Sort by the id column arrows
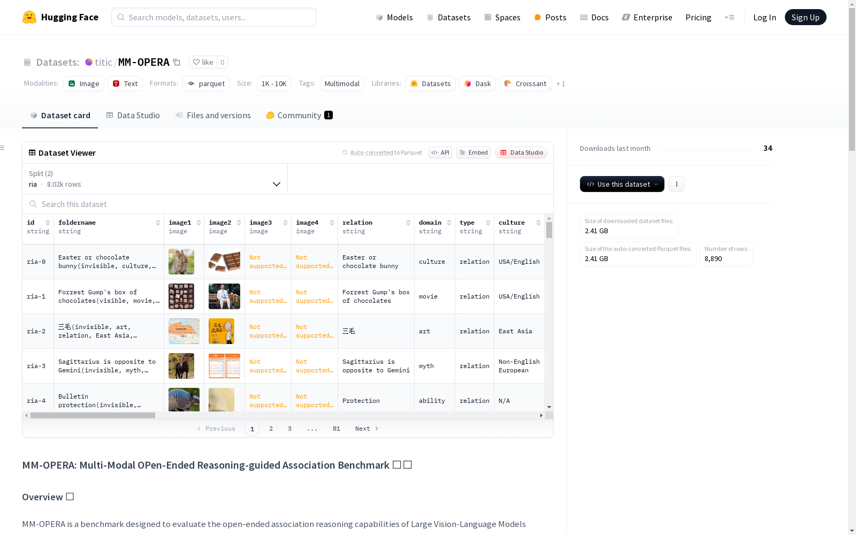 [x=48, y=223]
